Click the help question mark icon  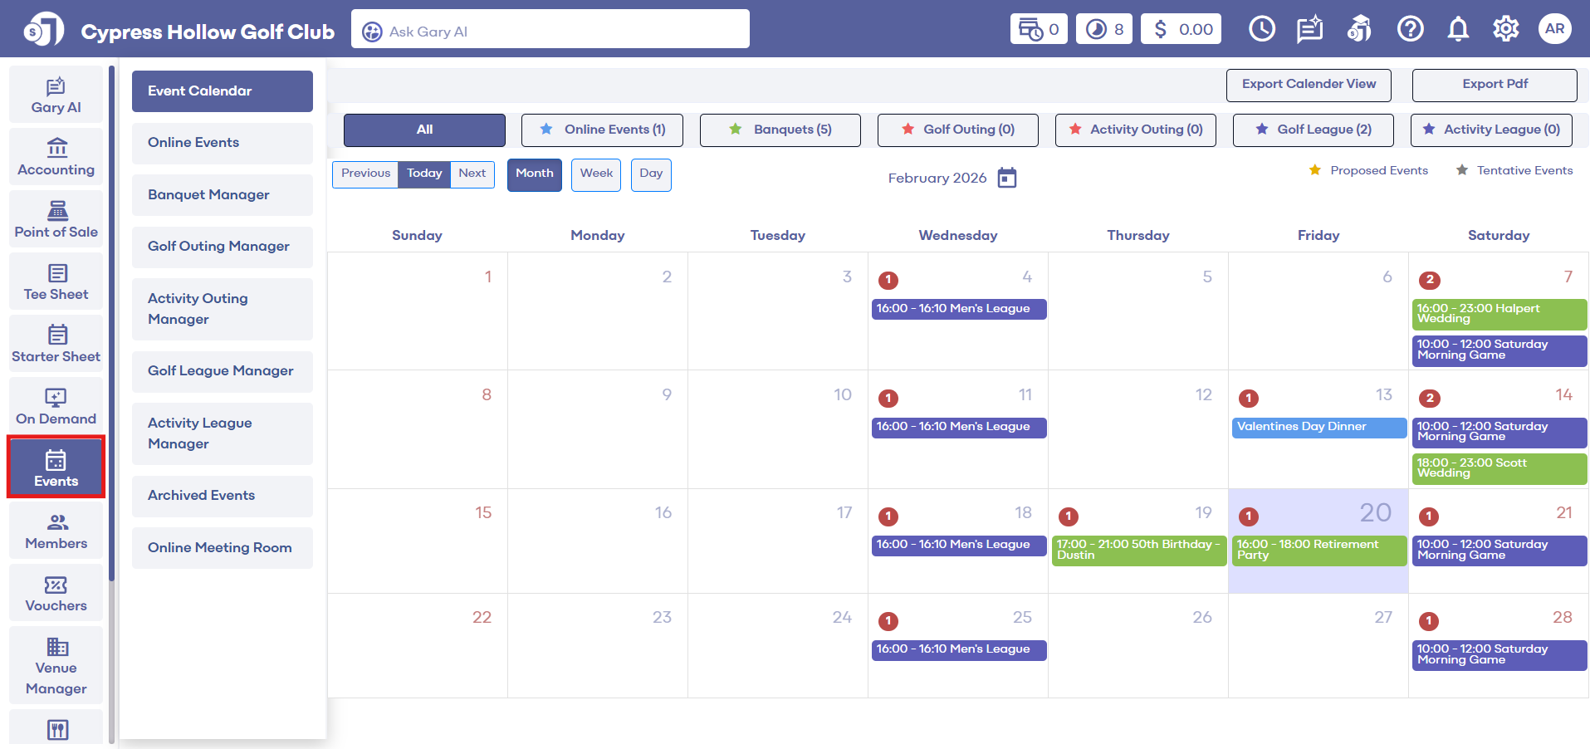(1410, 29)
